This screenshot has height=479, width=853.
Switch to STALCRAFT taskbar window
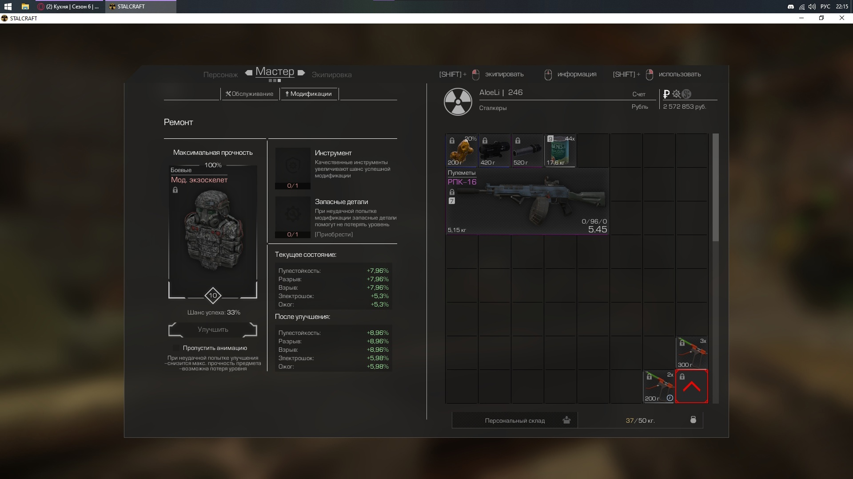[x=140, y=7]
